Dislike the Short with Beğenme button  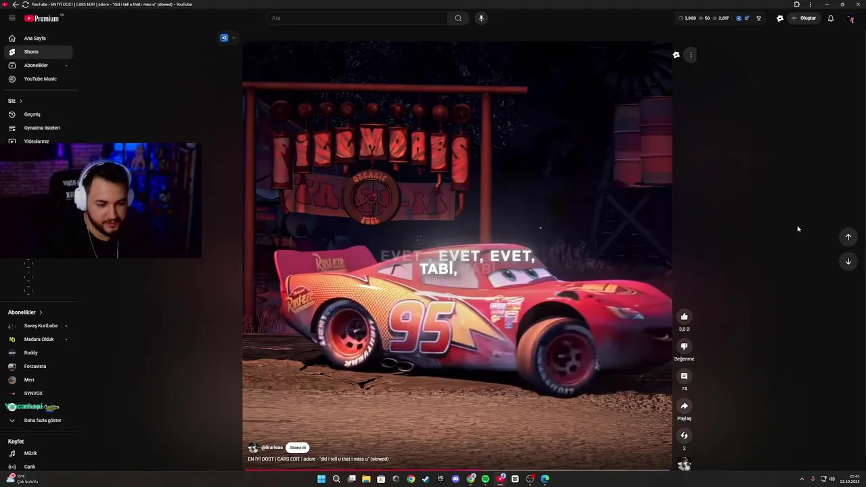[684, 346]
